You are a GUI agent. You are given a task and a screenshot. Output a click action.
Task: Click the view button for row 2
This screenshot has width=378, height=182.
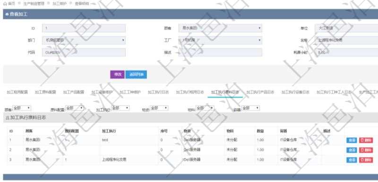pos(352,150)
